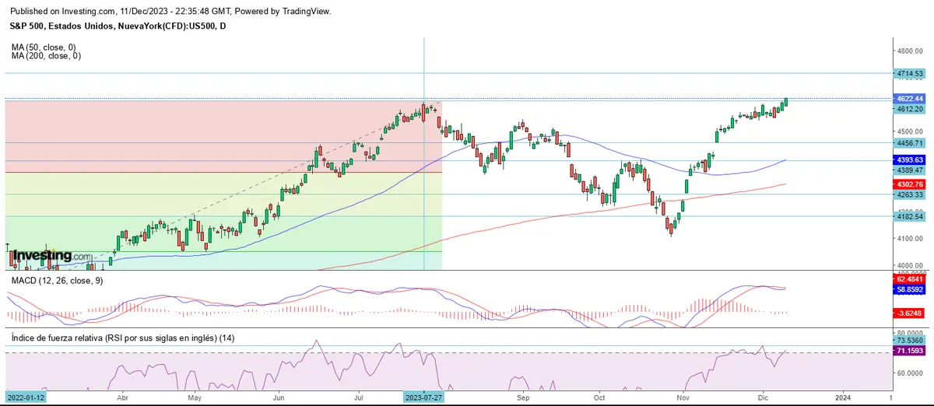Click the 4458.71 level price label
This screenshot has height=406, width=934.
(909, 143)
